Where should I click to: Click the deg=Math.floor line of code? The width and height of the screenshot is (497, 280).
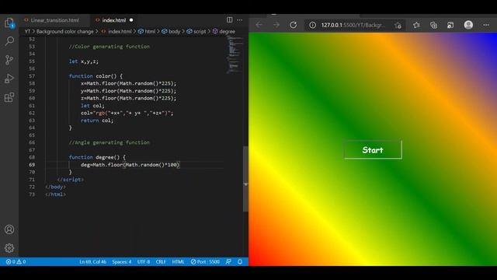point(130,164)
